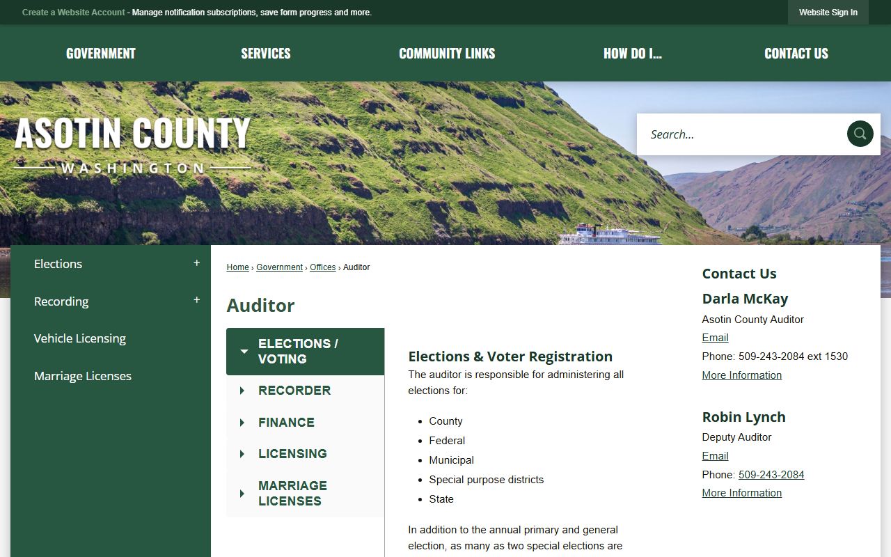
Task: Click the search magnifier icon button
Action: tap(860, 134)
